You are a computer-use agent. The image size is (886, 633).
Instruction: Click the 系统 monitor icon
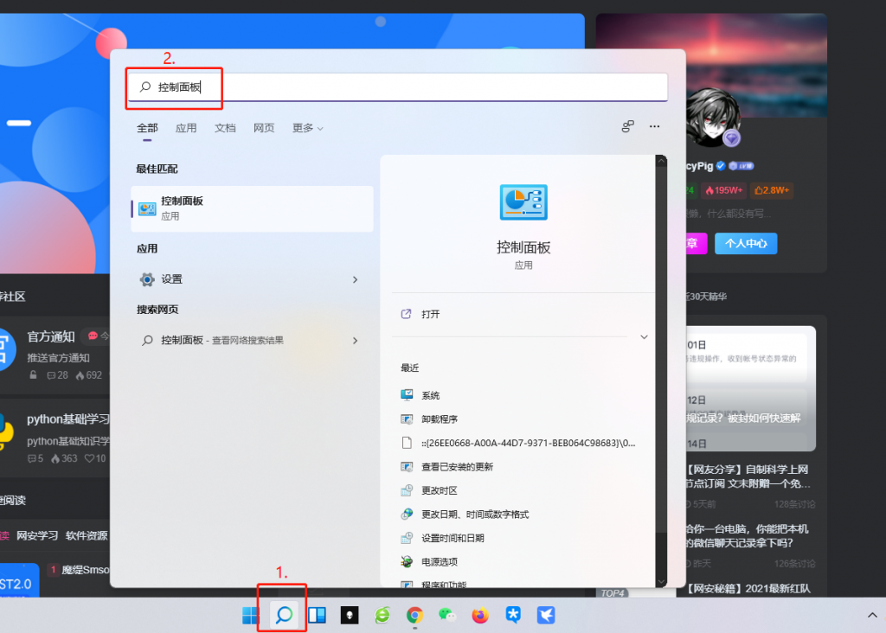(407, 394)
